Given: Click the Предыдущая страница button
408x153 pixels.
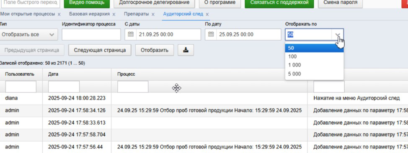Looking at the screenshot, I should [32, 50].
